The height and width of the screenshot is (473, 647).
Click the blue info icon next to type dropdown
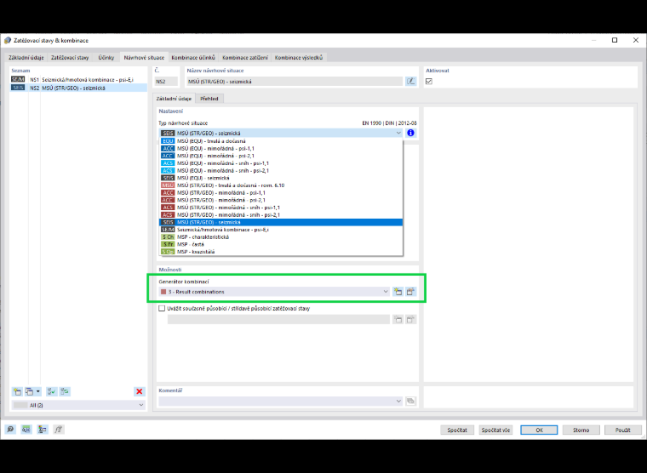(x=410, y=133)
